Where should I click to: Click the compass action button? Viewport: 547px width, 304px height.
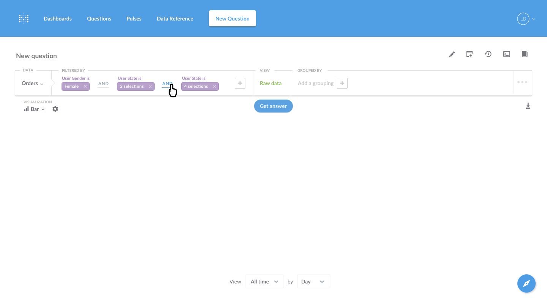[526, 283]
